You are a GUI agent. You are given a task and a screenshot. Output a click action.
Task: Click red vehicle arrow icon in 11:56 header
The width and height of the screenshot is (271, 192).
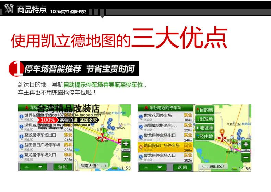coord(146,108)
